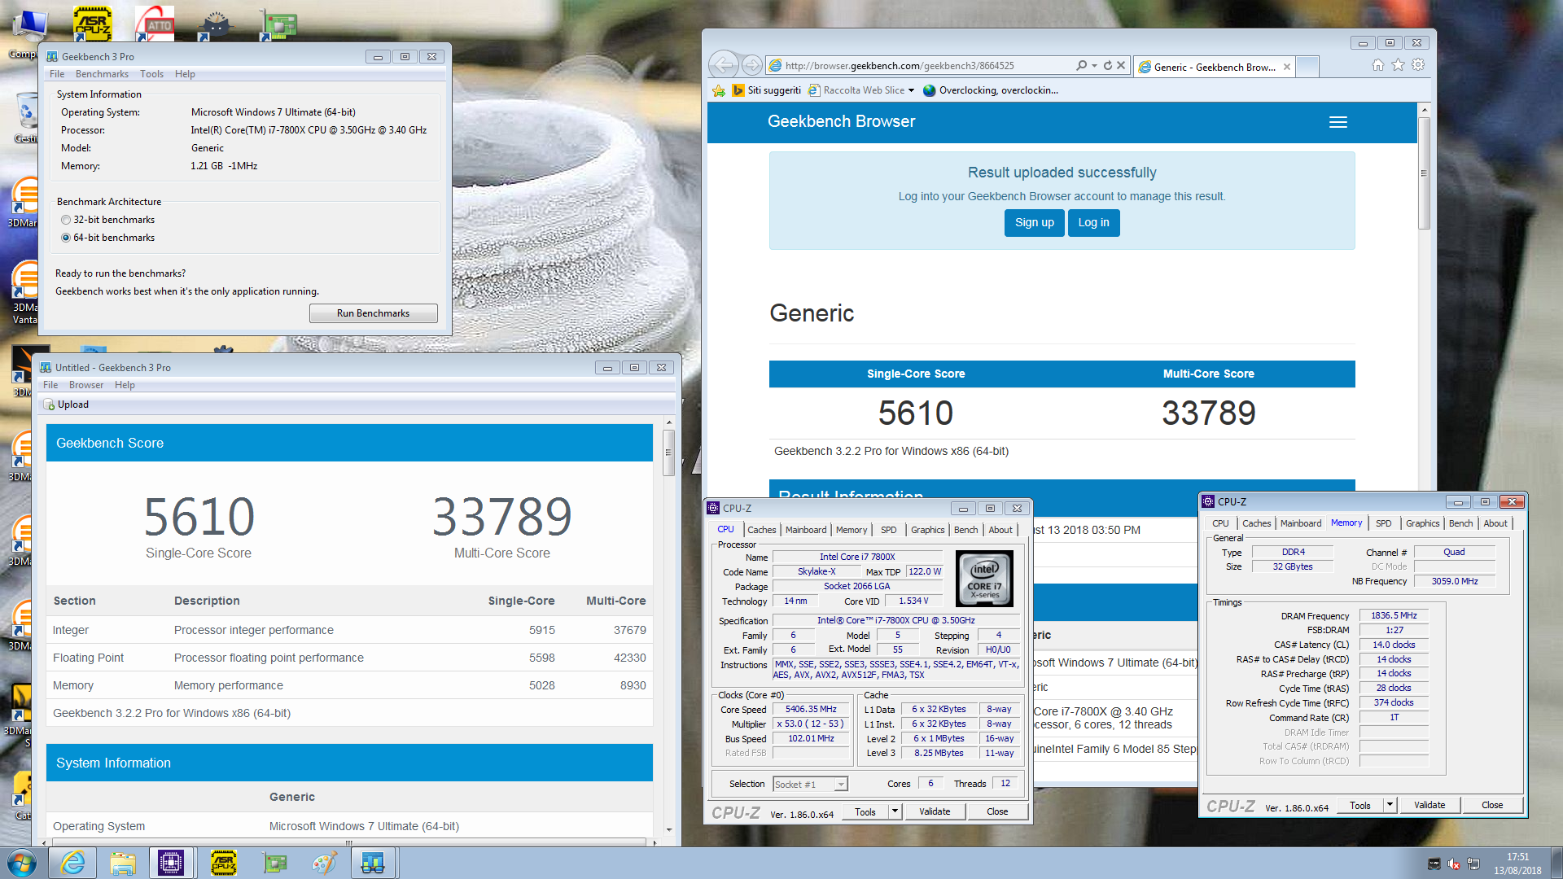The image size is (1563, 879).
Task: Switch to Mainboard tab in left CPU-Z
Action: click(806, 530)
